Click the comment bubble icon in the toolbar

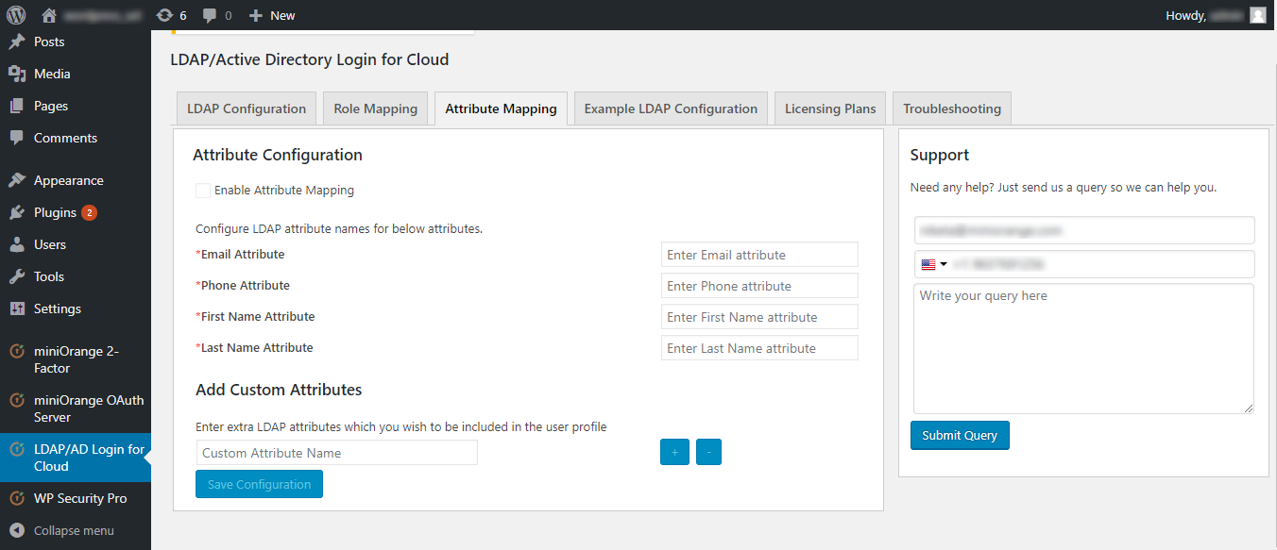[210, 14]
